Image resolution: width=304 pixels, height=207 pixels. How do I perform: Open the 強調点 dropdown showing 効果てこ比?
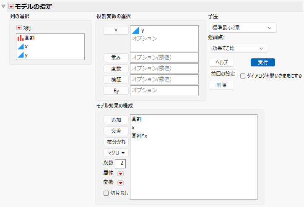239,48
